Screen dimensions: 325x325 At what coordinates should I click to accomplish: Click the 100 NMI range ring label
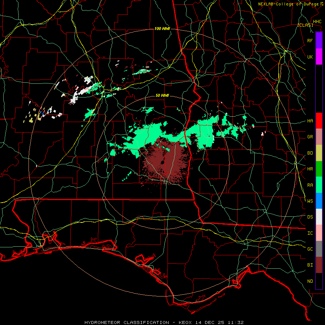tap(162, 29)
